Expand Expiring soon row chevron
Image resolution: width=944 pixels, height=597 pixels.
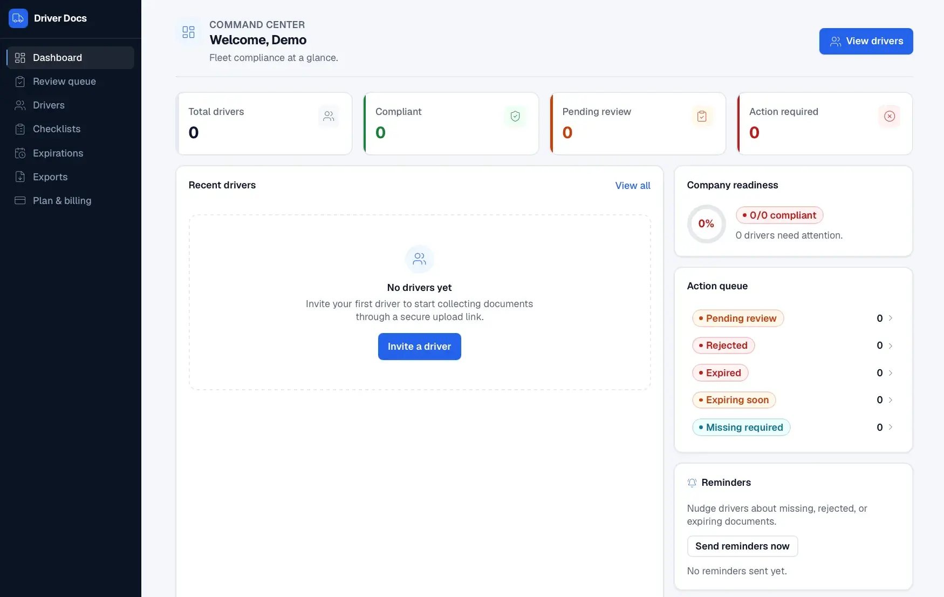(x=891, y=400)
